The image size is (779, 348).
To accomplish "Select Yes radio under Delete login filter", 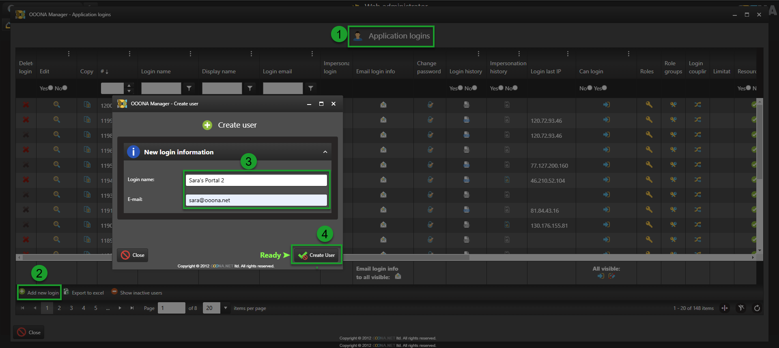I will click(50, 88).
